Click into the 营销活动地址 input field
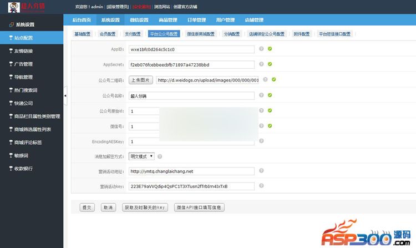This screenshot has height=248, width=416. [191, 171]
